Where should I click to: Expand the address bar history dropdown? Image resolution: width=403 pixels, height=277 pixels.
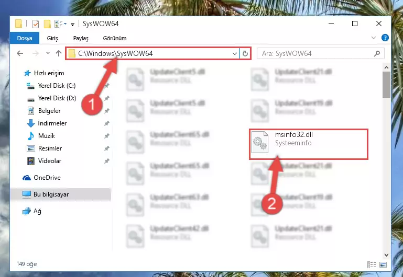[235, 53]
